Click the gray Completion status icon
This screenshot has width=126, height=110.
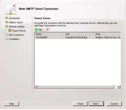pos(7,39)
